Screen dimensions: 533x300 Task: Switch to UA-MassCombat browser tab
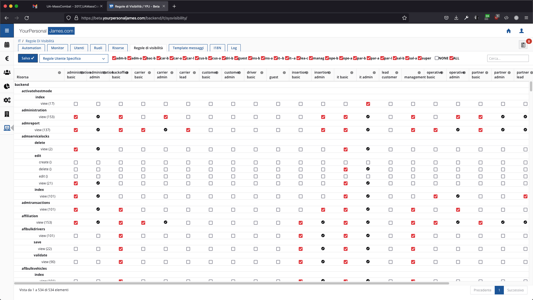tap(73, 6)
